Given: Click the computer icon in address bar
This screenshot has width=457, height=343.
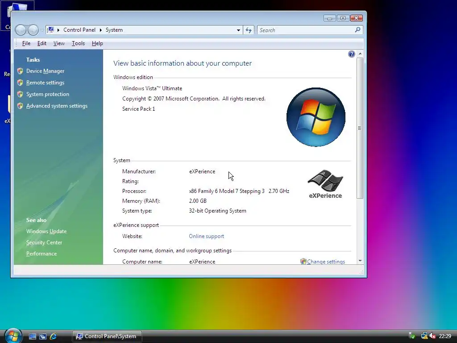Looking at the screenshot, I should click(50, 30).
